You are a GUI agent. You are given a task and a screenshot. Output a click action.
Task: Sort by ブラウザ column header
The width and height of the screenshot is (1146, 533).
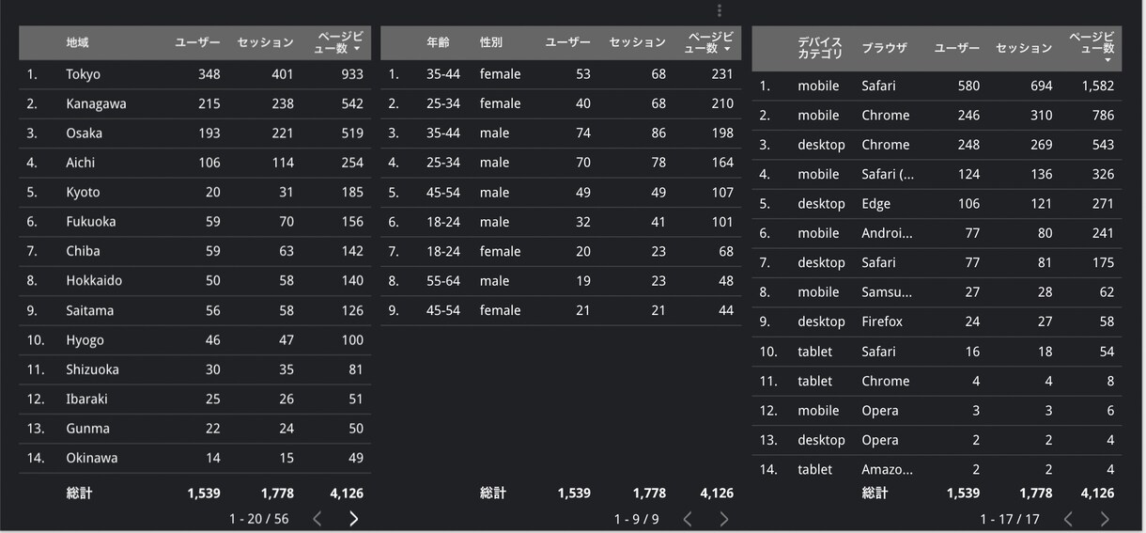[x=884, y=48]
